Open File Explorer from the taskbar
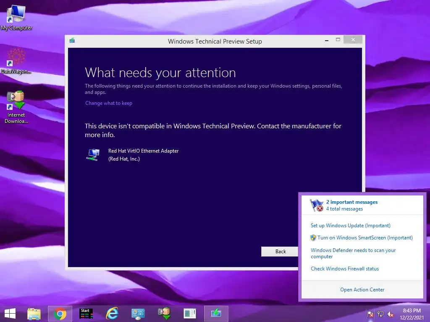430x322 pixels. [34, 314]
